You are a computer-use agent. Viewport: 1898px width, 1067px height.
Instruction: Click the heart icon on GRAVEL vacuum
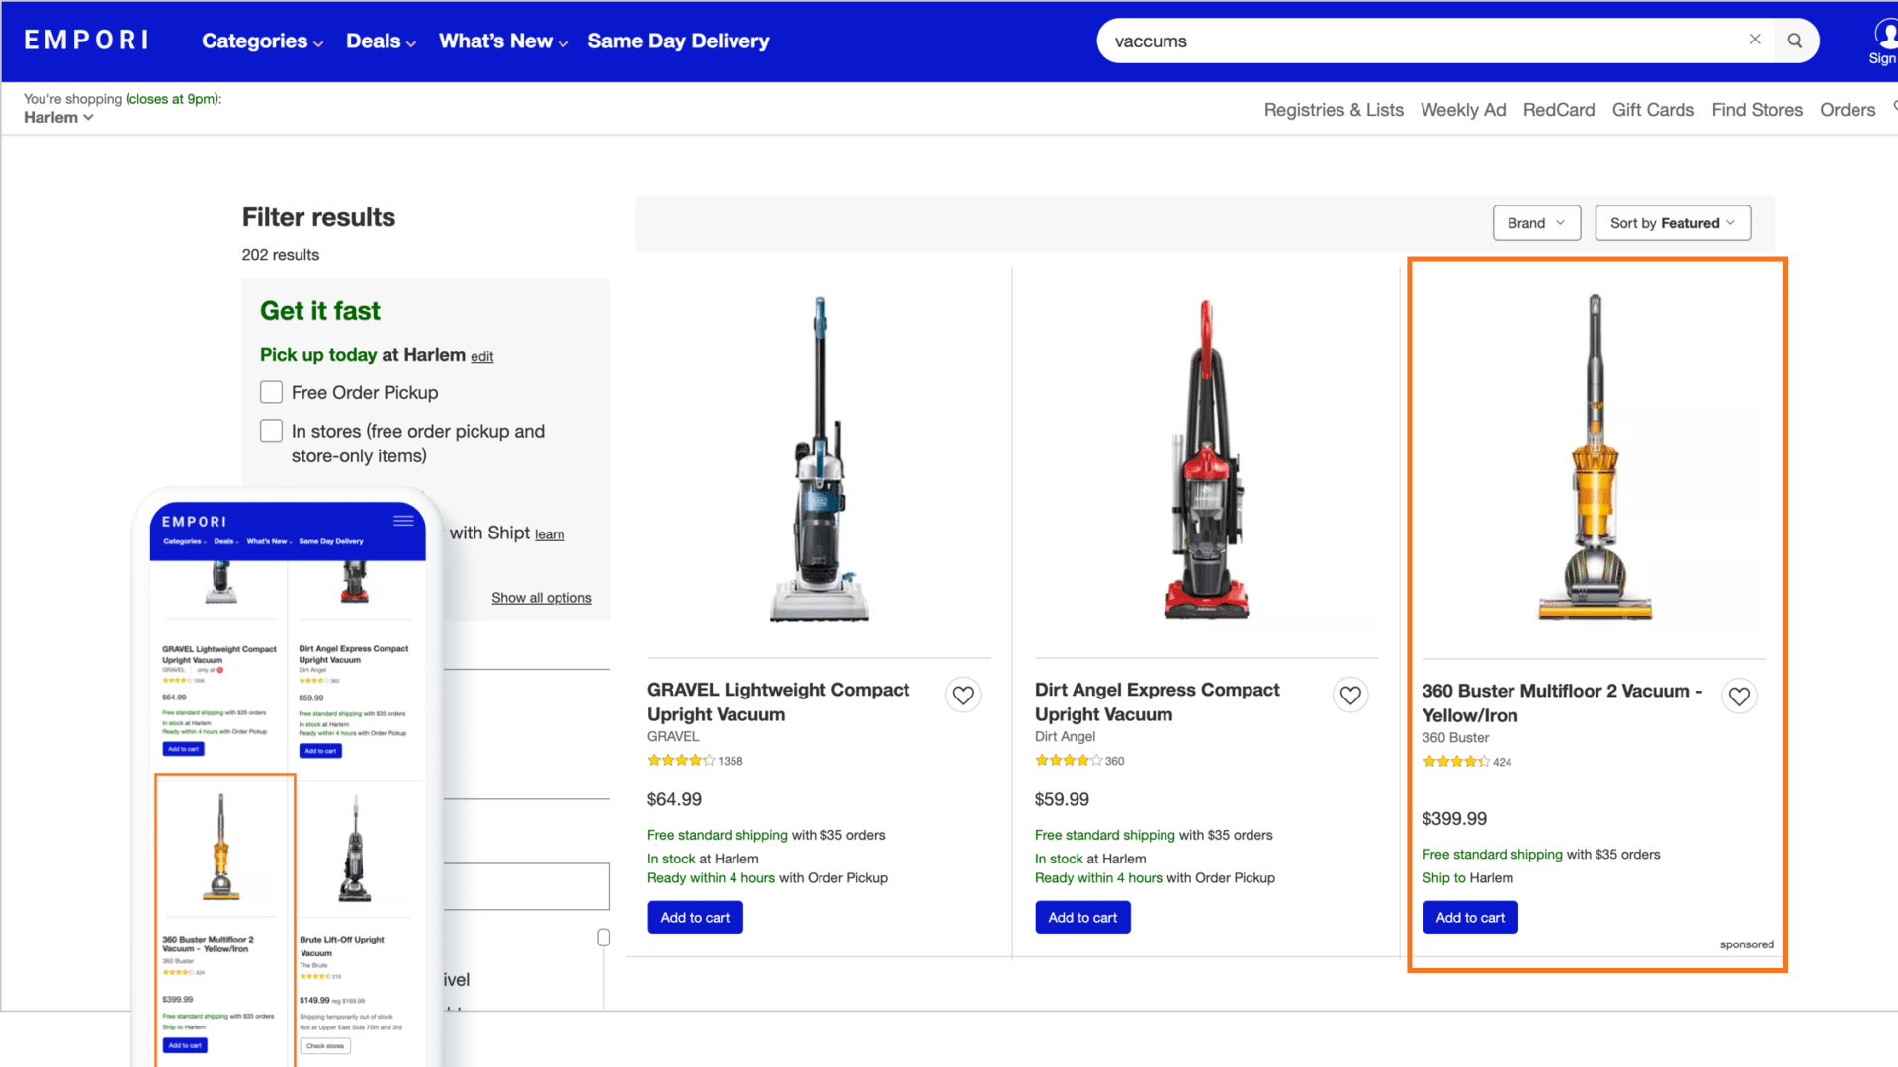pos(965,695)
